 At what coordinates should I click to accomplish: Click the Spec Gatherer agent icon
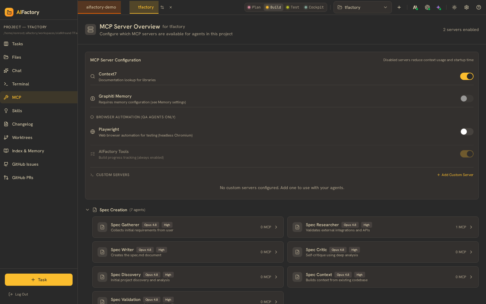tap(102, 227)
